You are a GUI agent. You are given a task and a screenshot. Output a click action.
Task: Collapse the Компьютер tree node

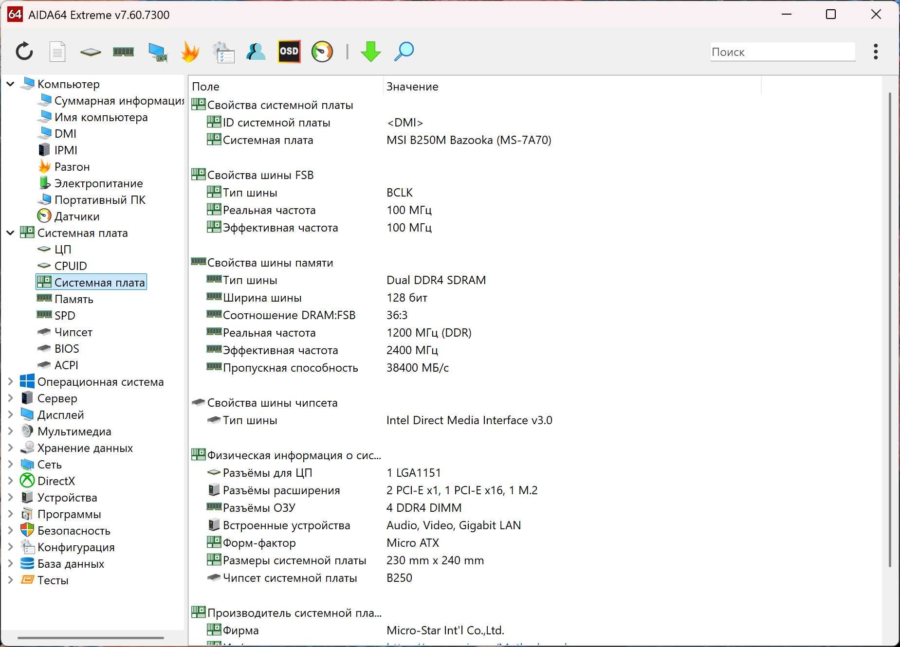pos(10,84)
